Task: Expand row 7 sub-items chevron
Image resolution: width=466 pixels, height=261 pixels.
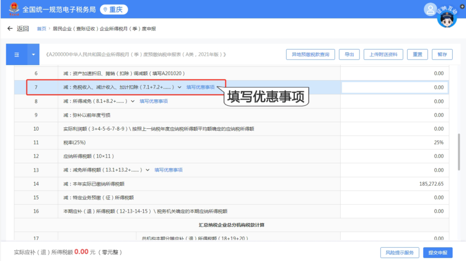Action: click(179, 87)
